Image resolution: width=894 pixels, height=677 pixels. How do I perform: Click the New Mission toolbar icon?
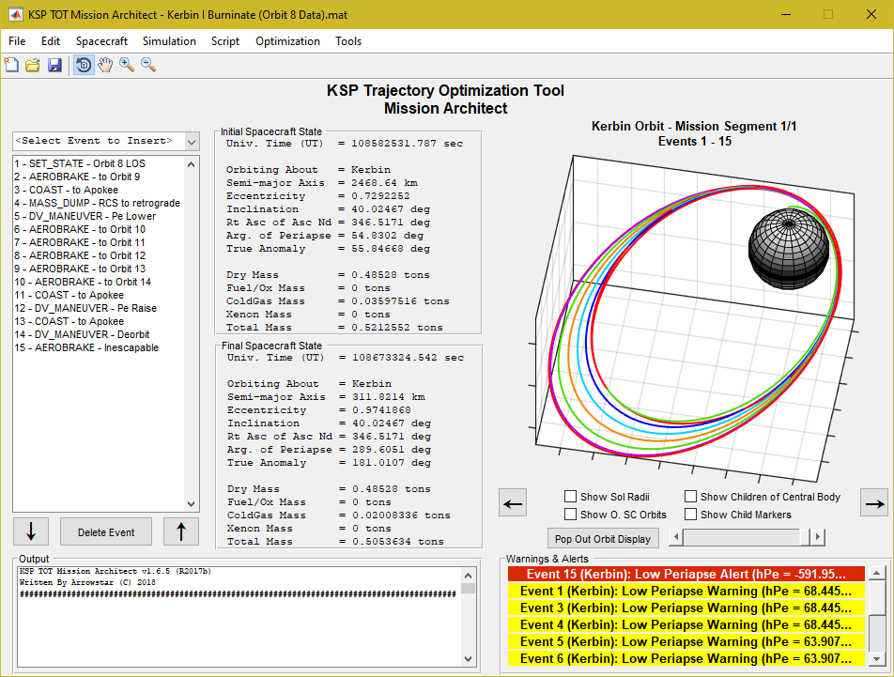coord(11,65)
